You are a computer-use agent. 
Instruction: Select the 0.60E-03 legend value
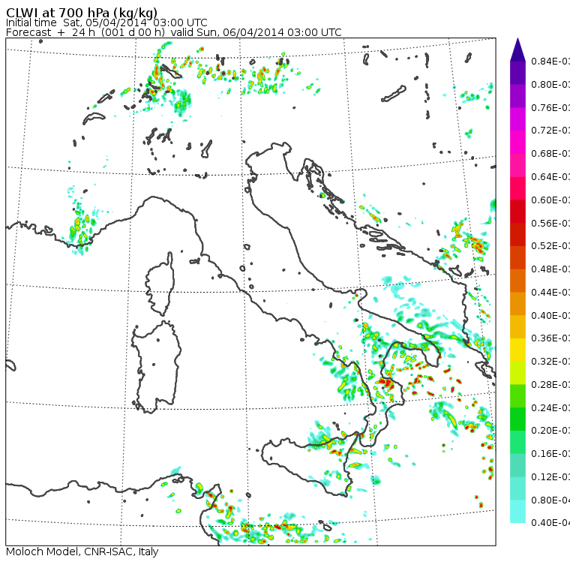550,200
